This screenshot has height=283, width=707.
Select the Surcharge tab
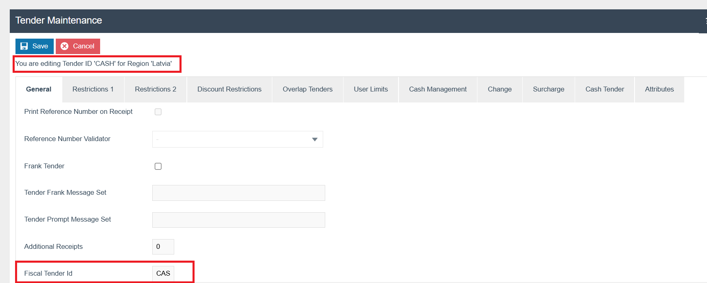tap(548, 89)
